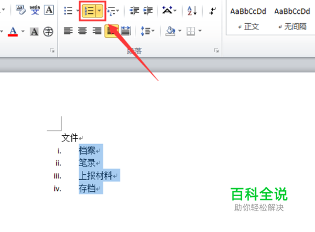Toggle the numbered list button
The height and width of the screenshot is (232, 315).
coord(89,11)
